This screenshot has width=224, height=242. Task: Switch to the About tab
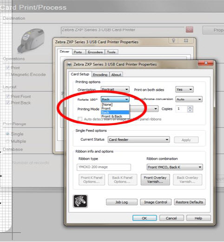pos(116,74)
